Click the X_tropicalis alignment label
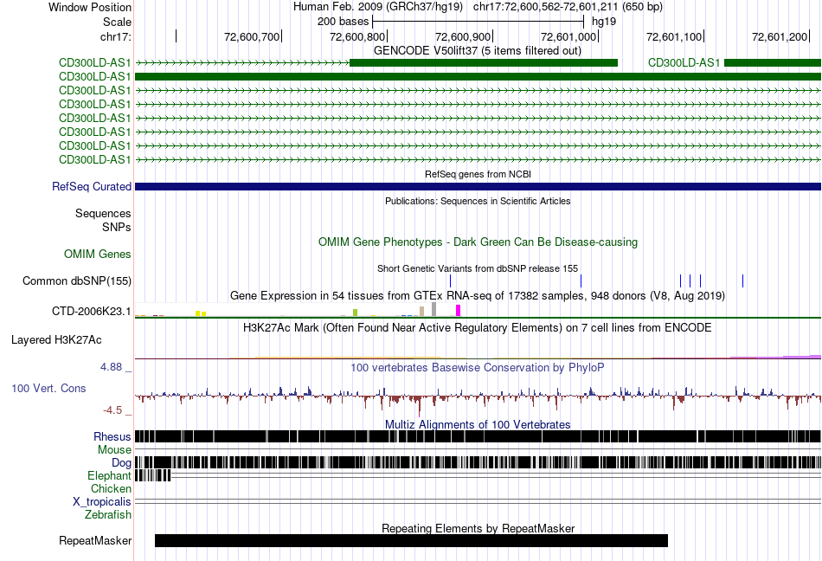This screenshot has width=822, height=561. click(x=102, y=502)
